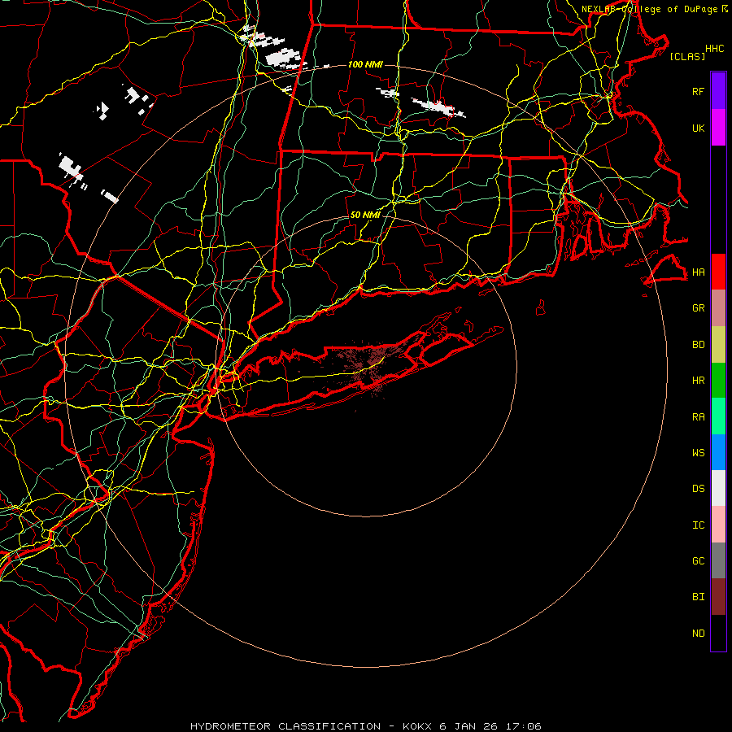Pick the dusty pink GR legend swatch
Image resolution: width=732 pixels, height=732 pixels.
tap(718, 308)
